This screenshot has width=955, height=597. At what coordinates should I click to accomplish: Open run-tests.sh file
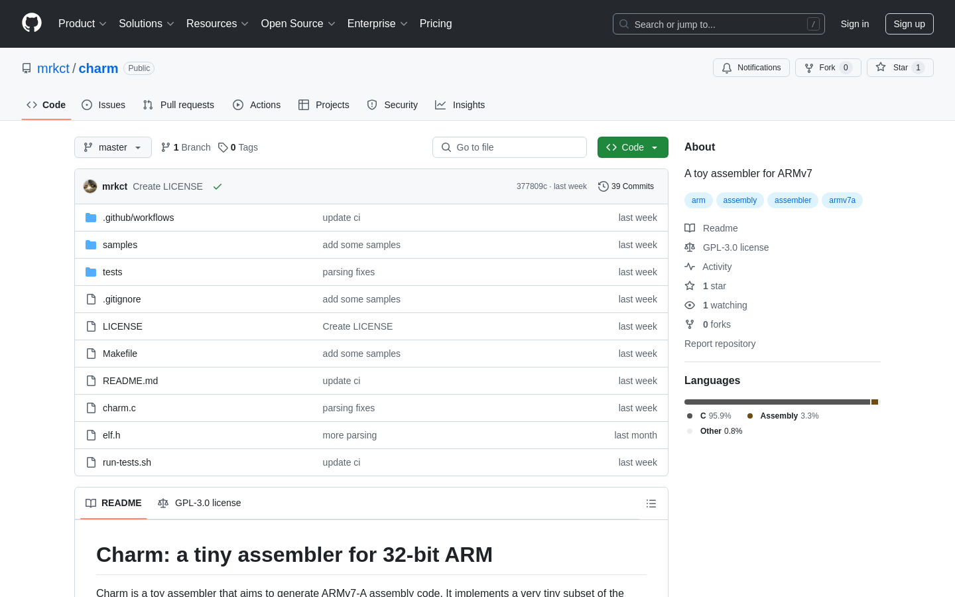tap(127, 462)
